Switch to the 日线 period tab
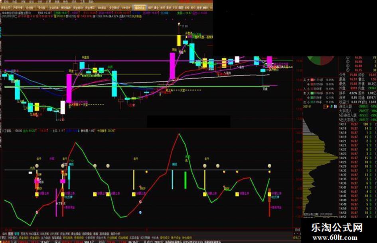377x243 pixels. point(298,230)
